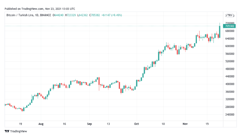Click the 18 date label on the time axis
This screenshot has height=134, width=241.
163,124
